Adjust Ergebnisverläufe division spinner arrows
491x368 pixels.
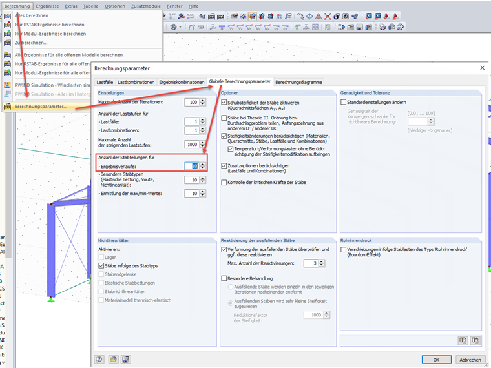coord(203,166)
